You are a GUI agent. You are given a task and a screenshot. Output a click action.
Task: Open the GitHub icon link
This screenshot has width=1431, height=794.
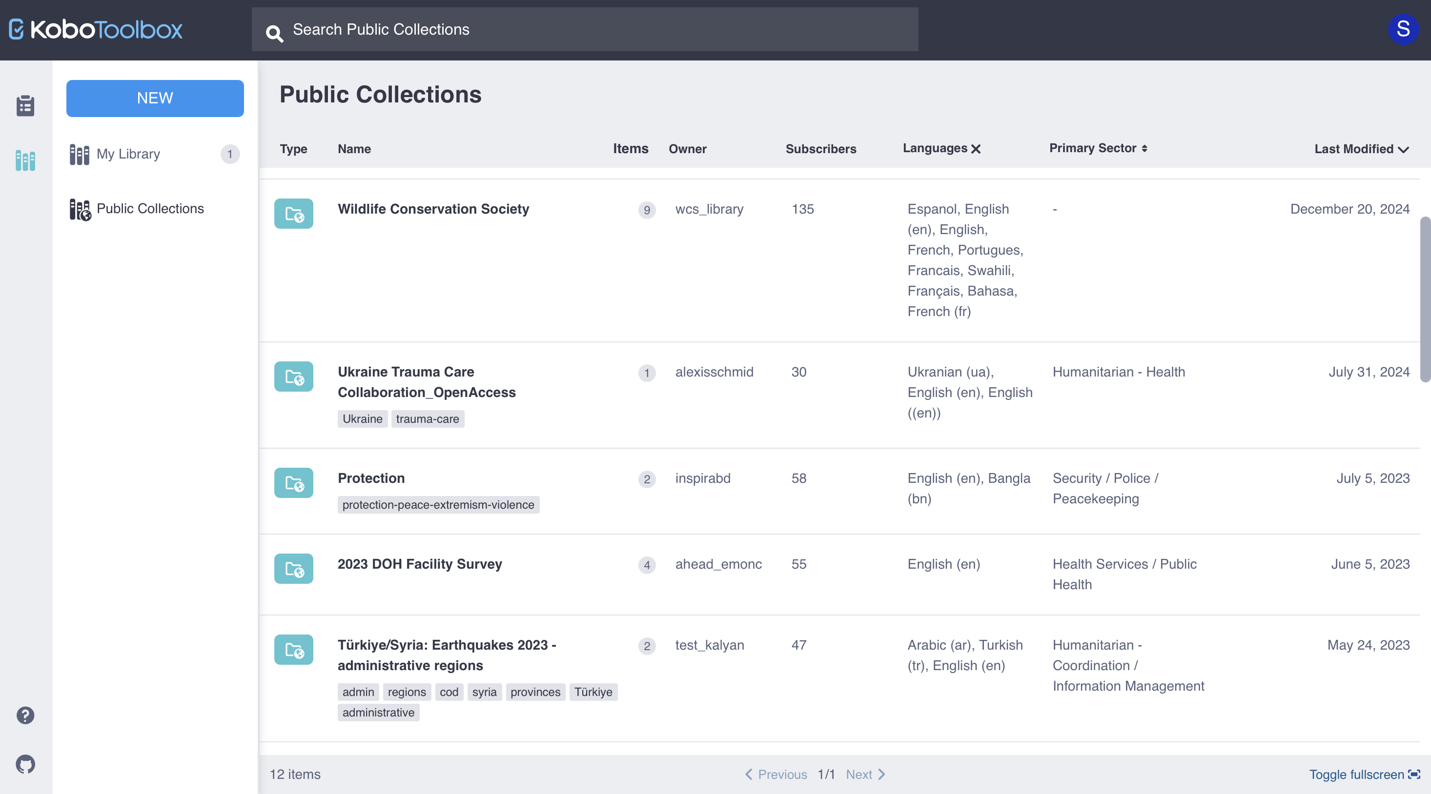pos(25,765)
